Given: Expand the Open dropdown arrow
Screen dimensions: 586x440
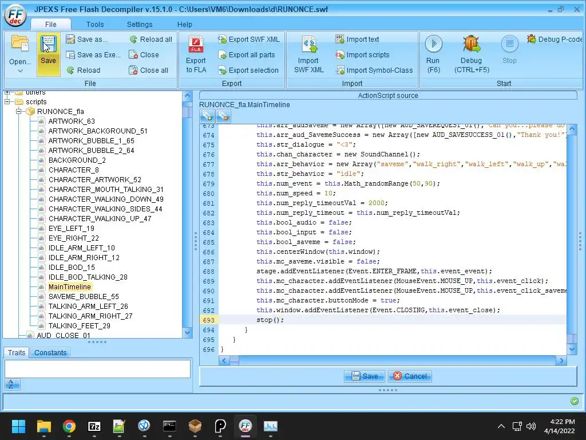Looking at the screenshot, I should pyautogui.click(x=20, y=70).
